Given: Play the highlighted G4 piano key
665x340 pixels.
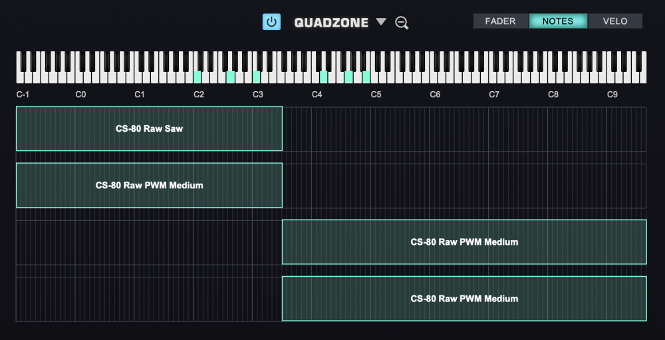Looking at the screenshot, I should coord(348,77).
